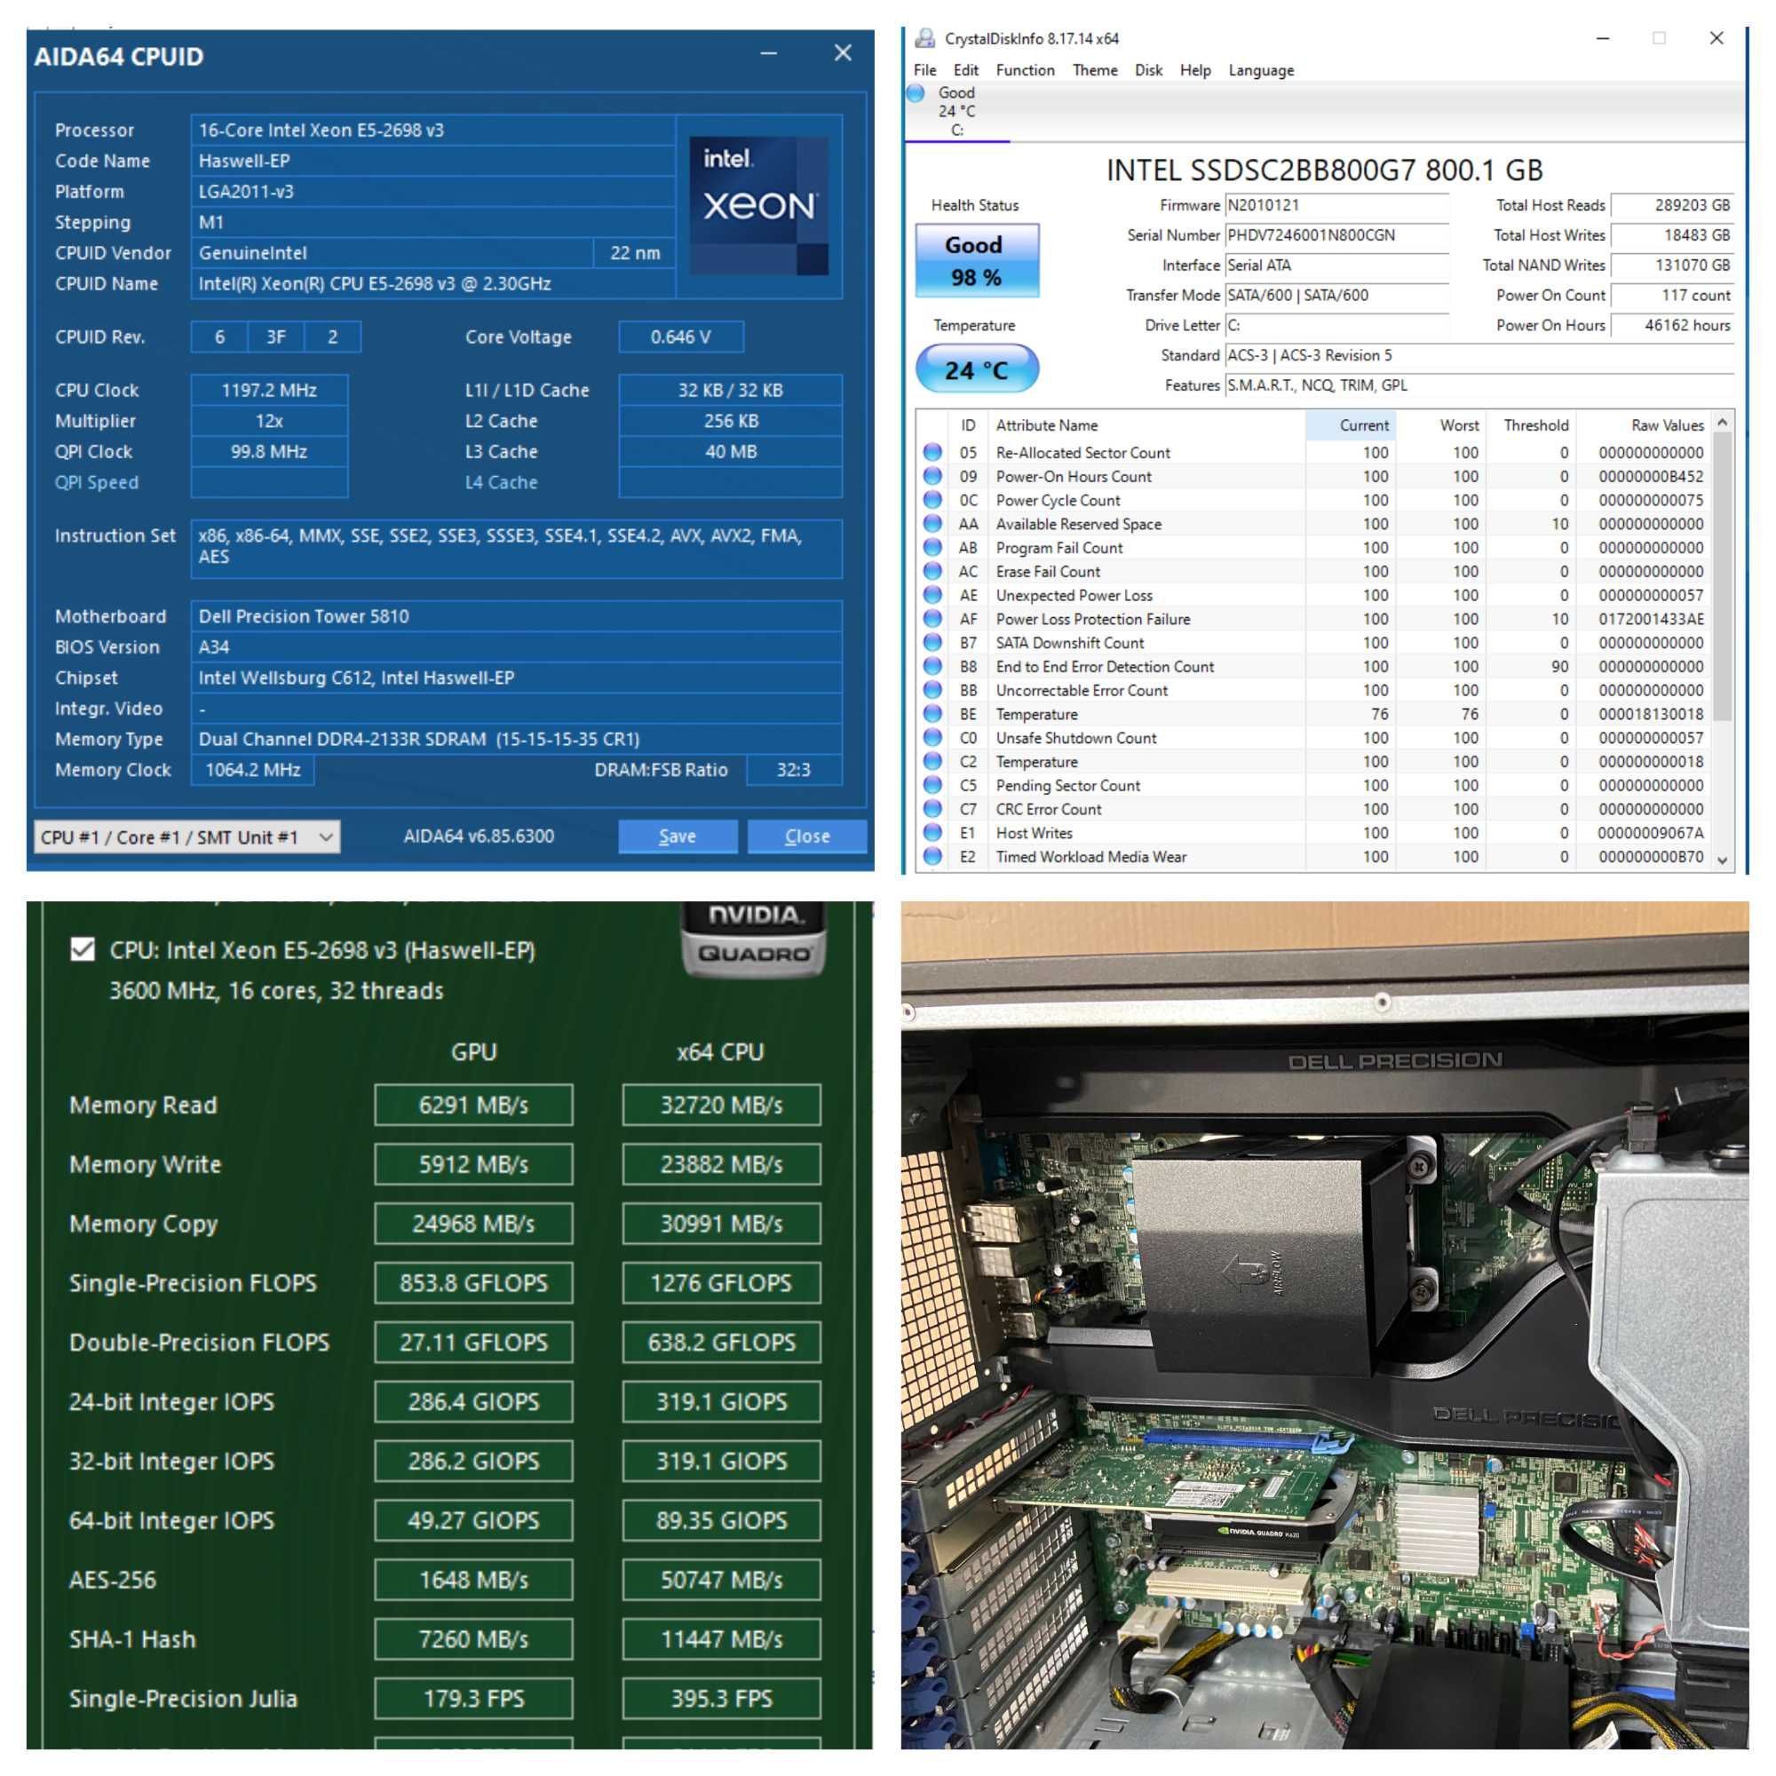Click the scroll-down arrow of the attribute list
The width and height of the screenshot is (1776, 1776).
coord(1722,860)
